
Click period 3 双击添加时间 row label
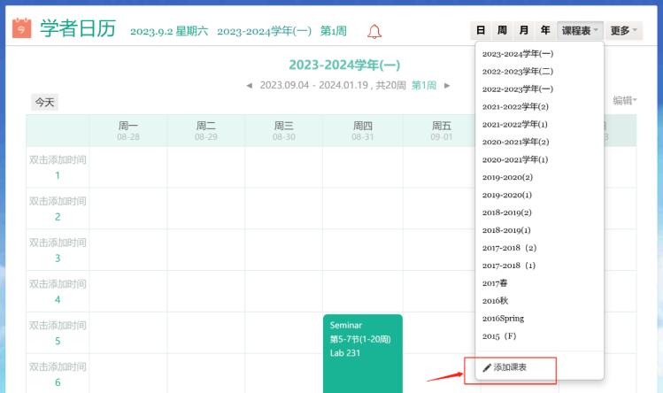pyautogui.click(x=58, y=250)
